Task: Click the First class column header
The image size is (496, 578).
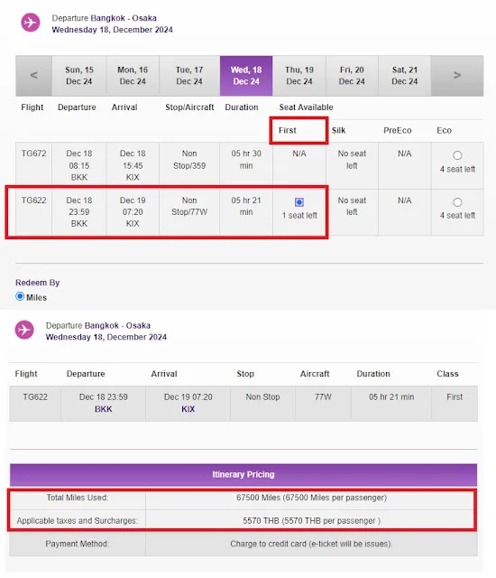Action: click(288, 130)
